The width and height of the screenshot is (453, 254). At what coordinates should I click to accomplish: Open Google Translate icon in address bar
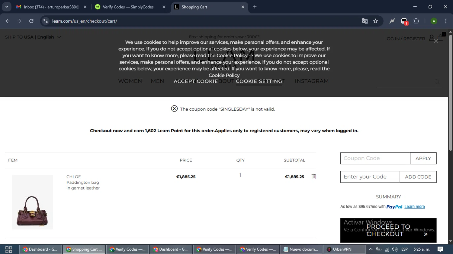coord(365,21)
